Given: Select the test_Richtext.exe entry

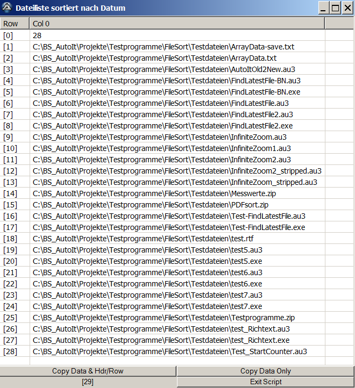Looking at the screenshot, I should (161, 340).
